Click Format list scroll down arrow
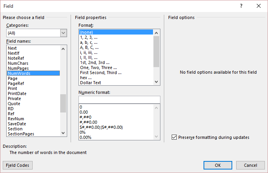 coord(156,82)
